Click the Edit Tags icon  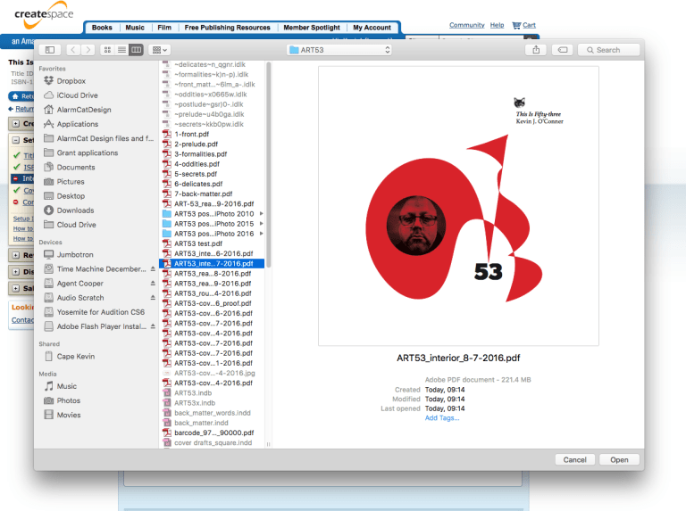click(x=563, y=50)
